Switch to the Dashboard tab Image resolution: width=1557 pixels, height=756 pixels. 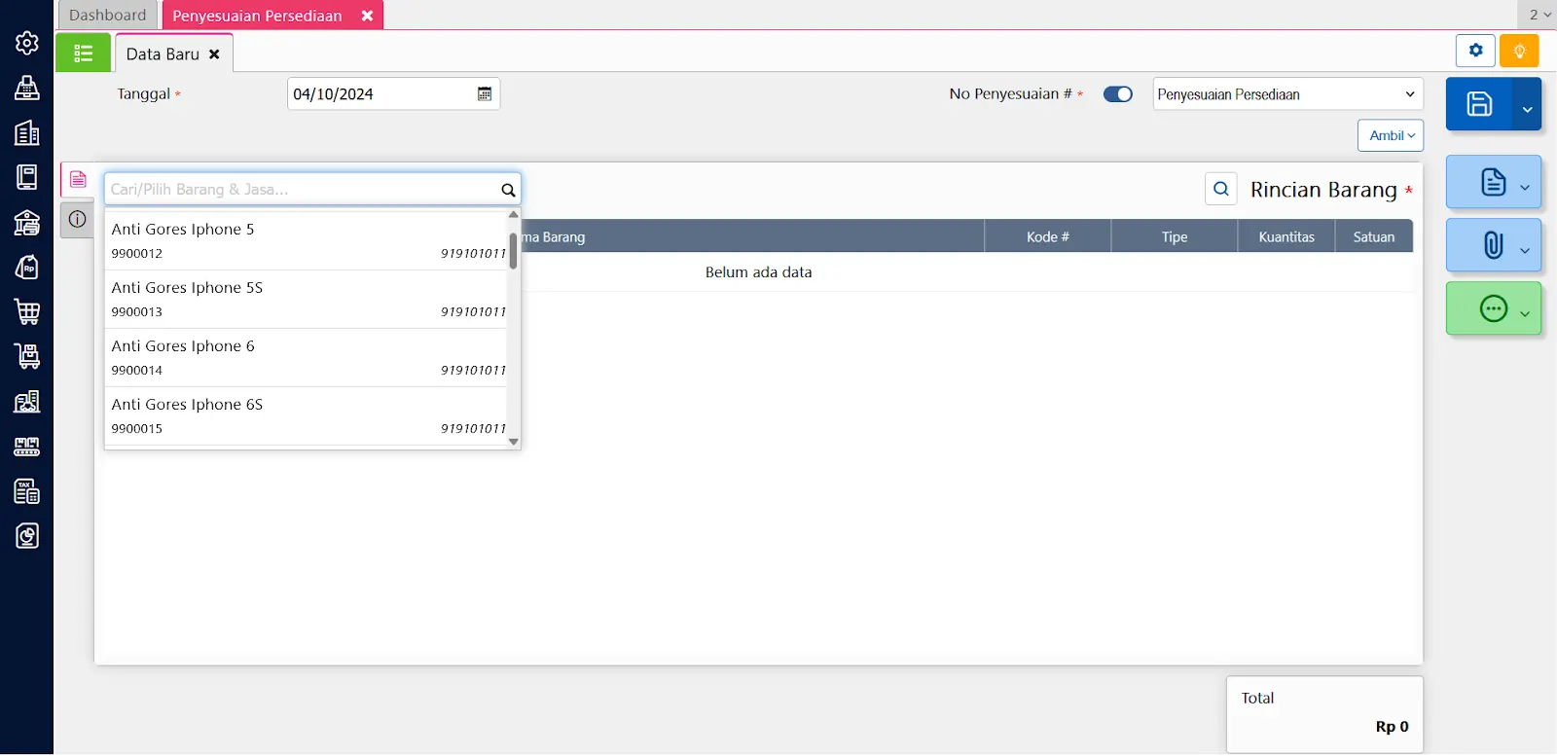[107, 16]
